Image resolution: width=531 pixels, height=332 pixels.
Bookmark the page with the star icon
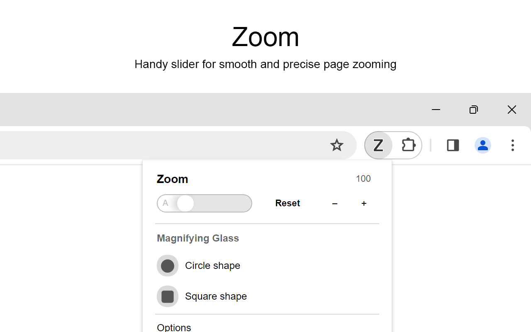pyautogui.click(x=336, y=145)
